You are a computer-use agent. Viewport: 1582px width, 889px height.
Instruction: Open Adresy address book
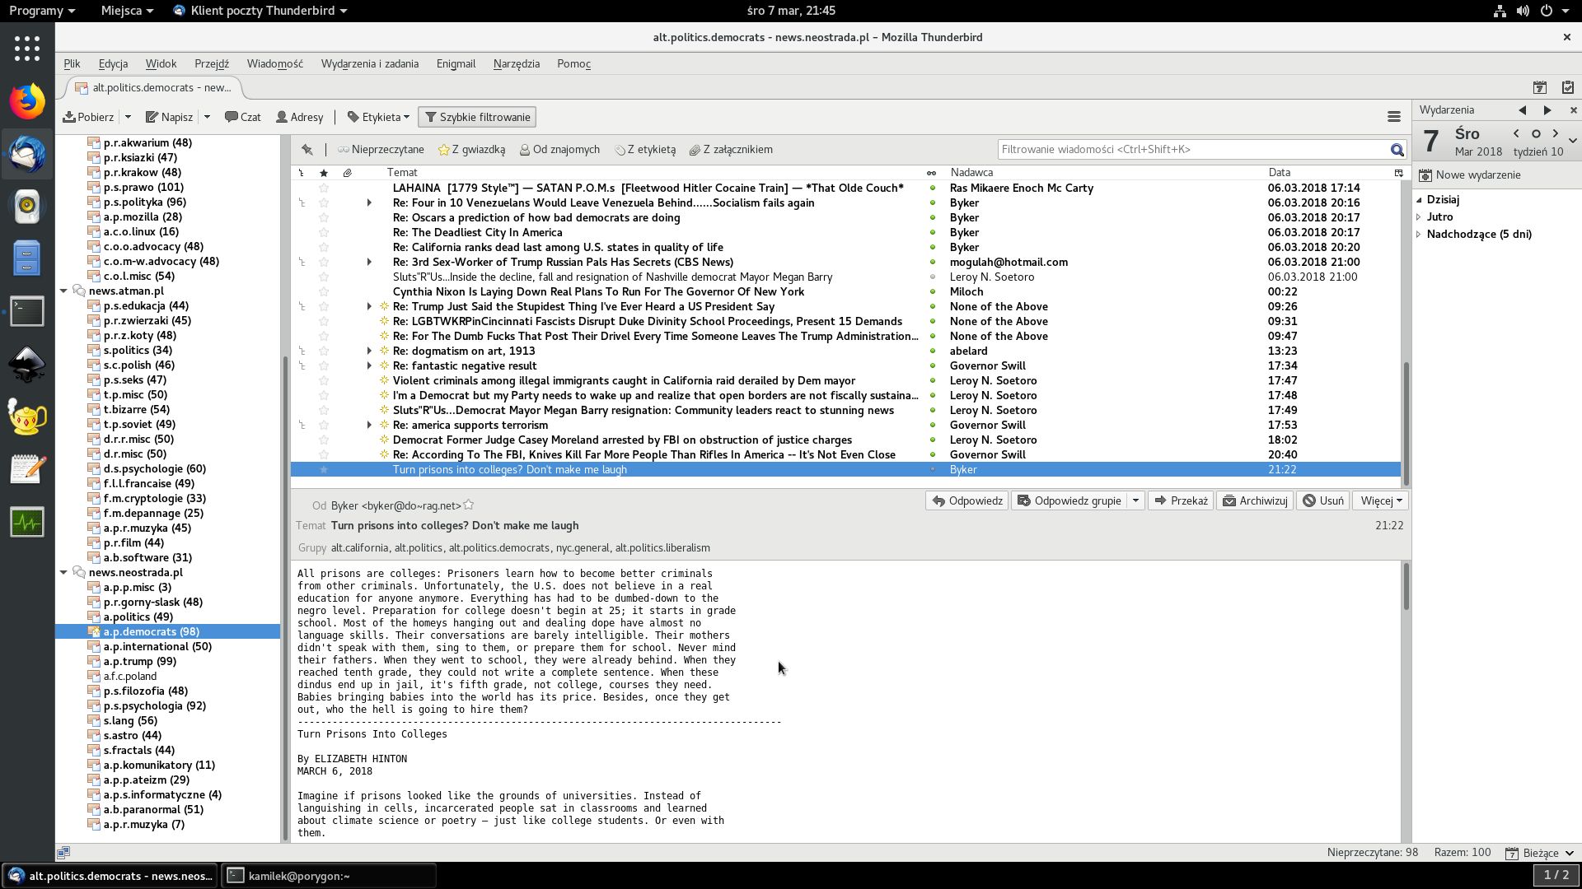[300, 117]
